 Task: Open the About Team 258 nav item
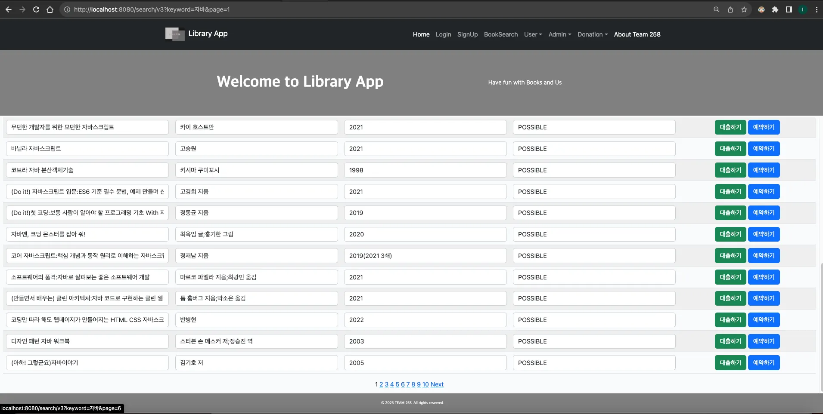(x=637, y=34)
